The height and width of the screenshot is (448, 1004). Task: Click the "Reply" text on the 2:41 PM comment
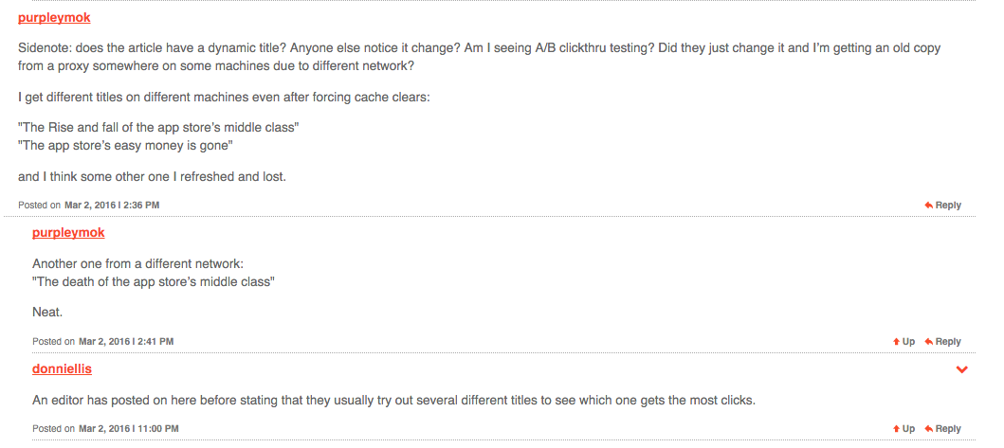pyautogui.click(x=948, y=342)
